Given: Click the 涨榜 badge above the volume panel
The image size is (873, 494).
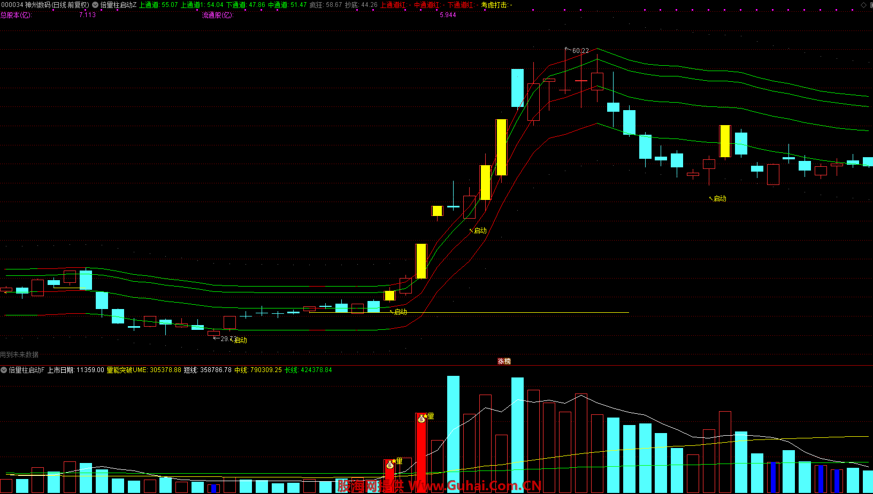Looking at the screenshot, I should tap(504, 361).
